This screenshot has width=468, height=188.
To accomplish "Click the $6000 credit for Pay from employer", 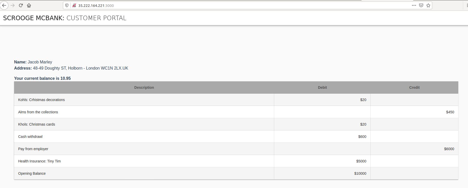I will tap(449, 149).
